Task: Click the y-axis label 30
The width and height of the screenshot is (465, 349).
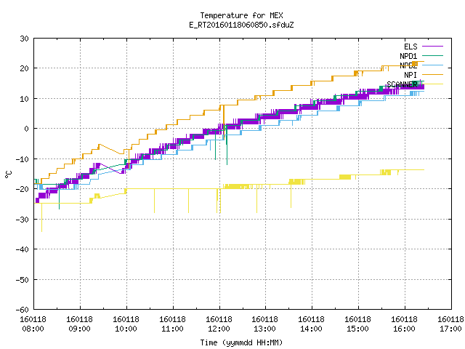Action: click(x=24, y=39)
